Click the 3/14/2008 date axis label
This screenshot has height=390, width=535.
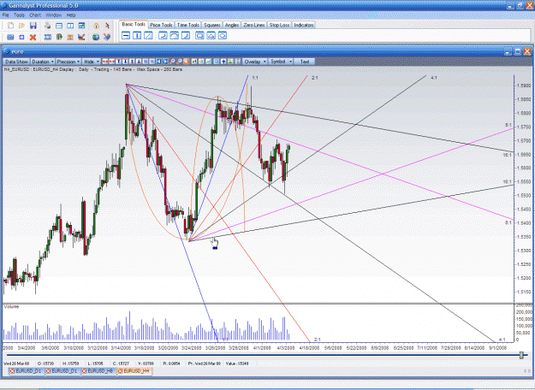tap(121, 348)
